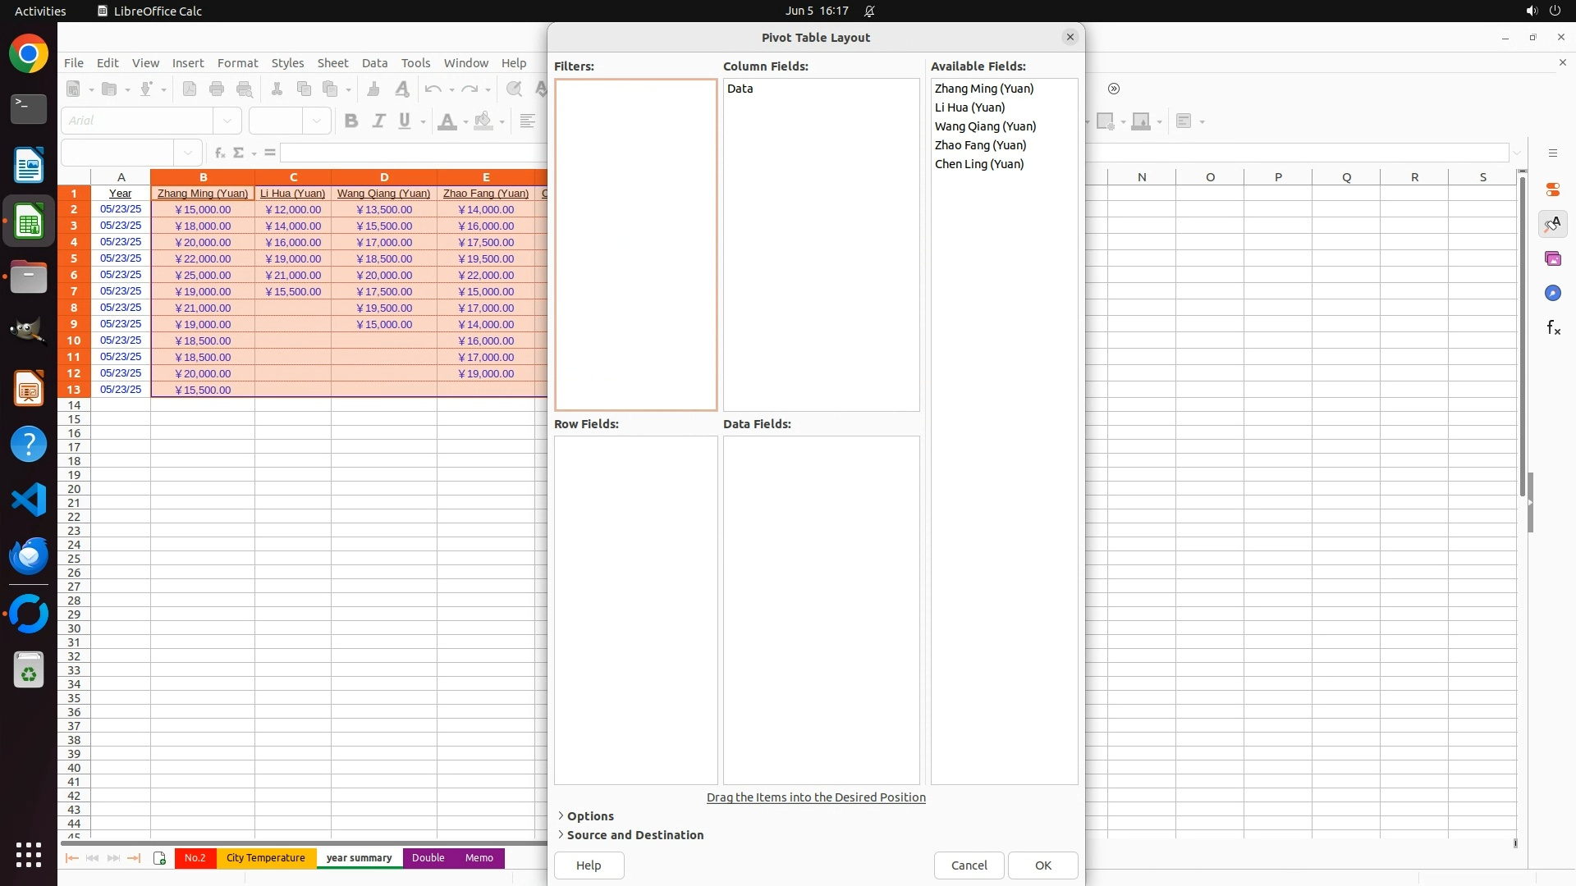Click the Cancel button

click(969, 865)
